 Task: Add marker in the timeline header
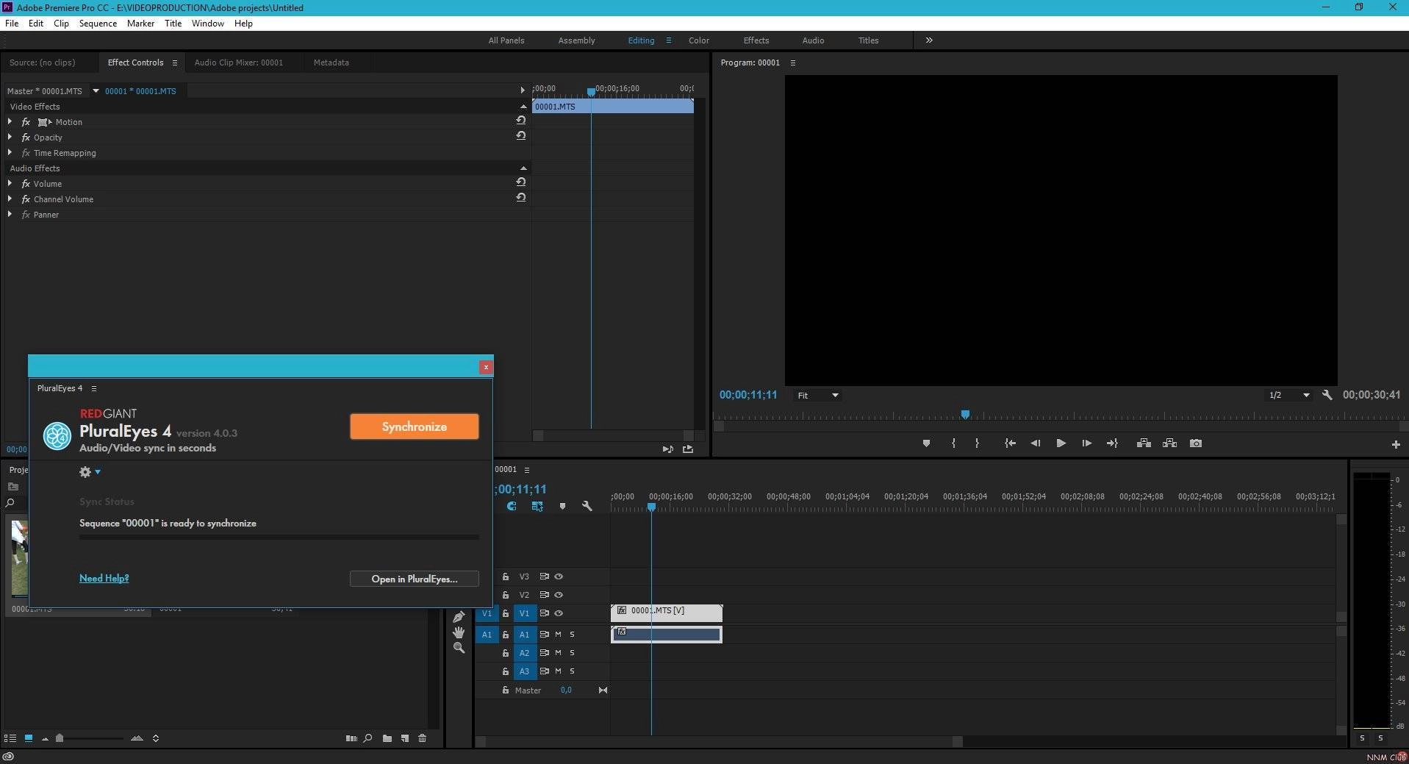coord(562,506)
